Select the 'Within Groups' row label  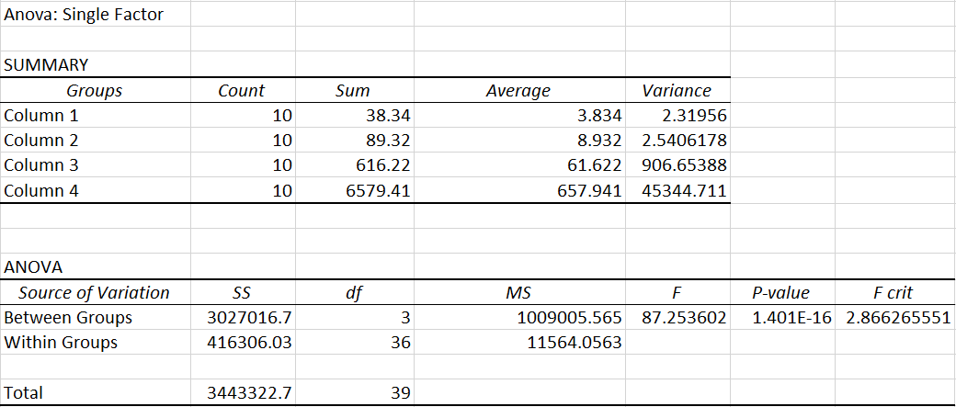coord(61,343)
